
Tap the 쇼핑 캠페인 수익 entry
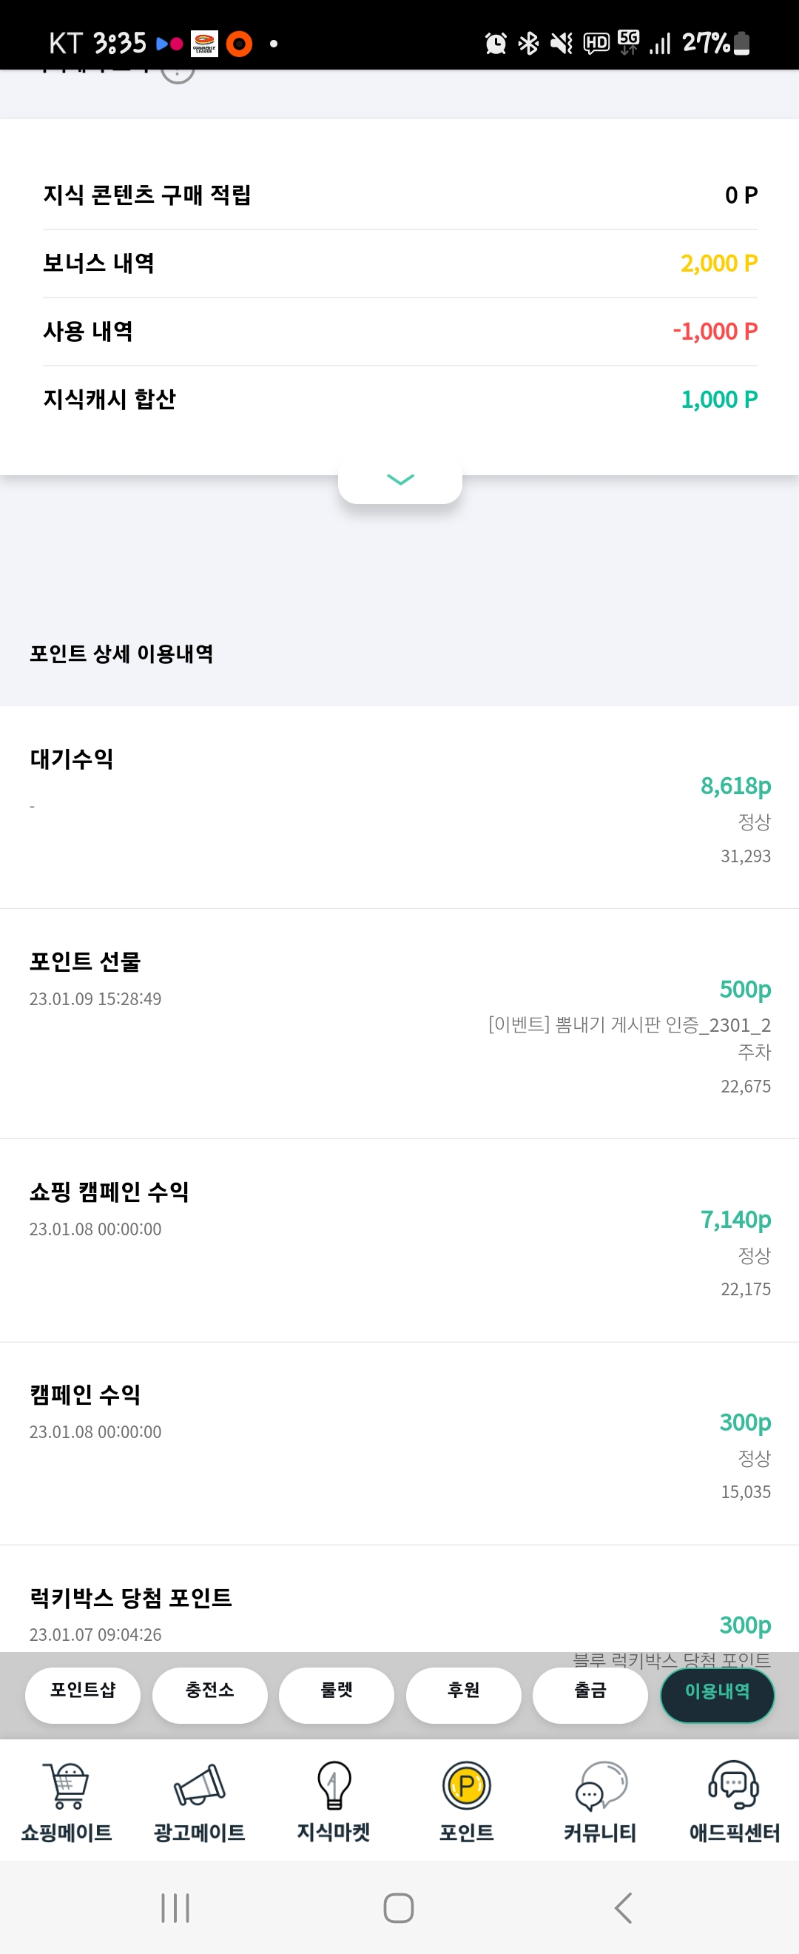(399, 1239)
